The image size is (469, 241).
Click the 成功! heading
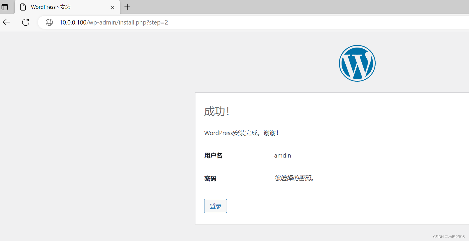click(217, 111)
